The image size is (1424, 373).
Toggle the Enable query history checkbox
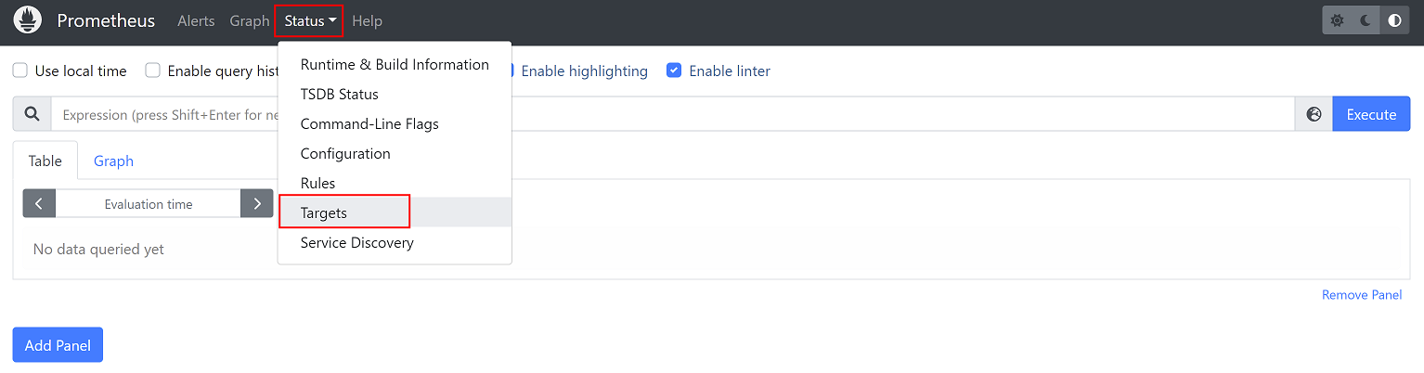click(x=153, y=71)
